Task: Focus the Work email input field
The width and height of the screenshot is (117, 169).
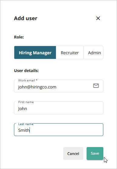Action: pyautogui.click(x=59, y=86)
